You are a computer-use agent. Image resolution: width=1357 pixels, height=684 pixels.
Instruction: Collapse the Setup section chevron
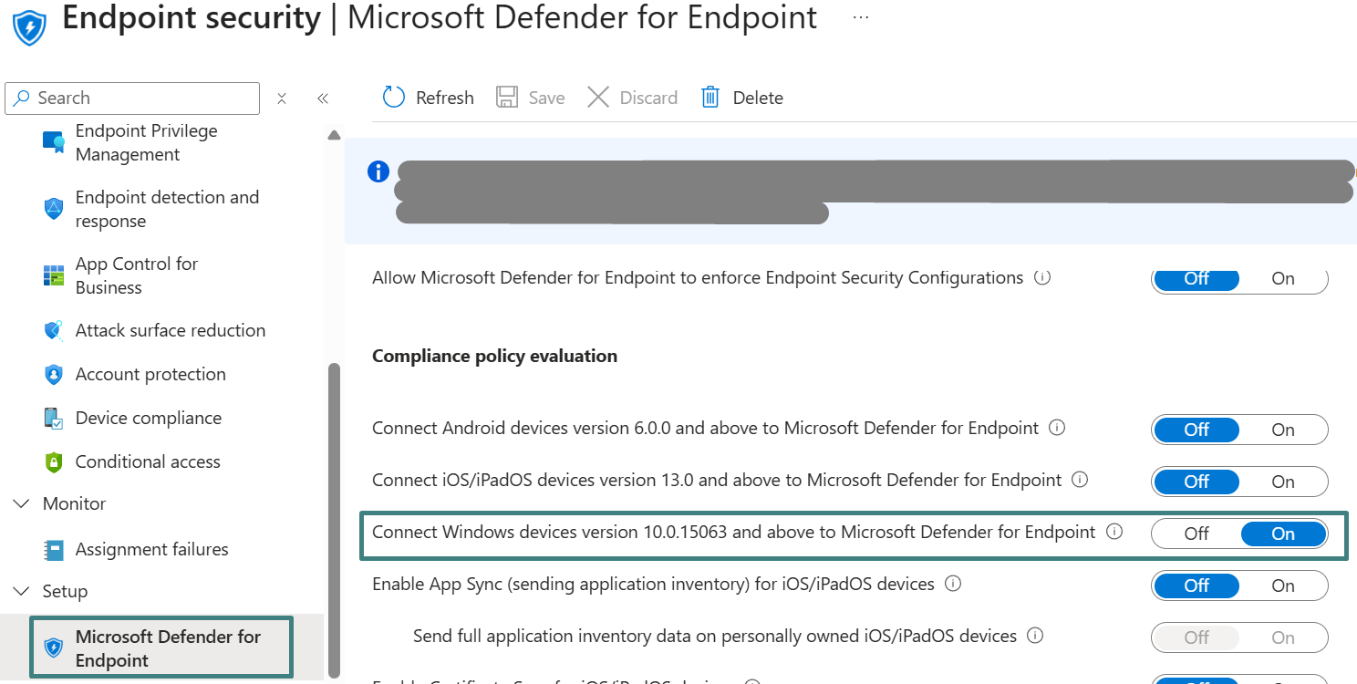coord(21,592)
